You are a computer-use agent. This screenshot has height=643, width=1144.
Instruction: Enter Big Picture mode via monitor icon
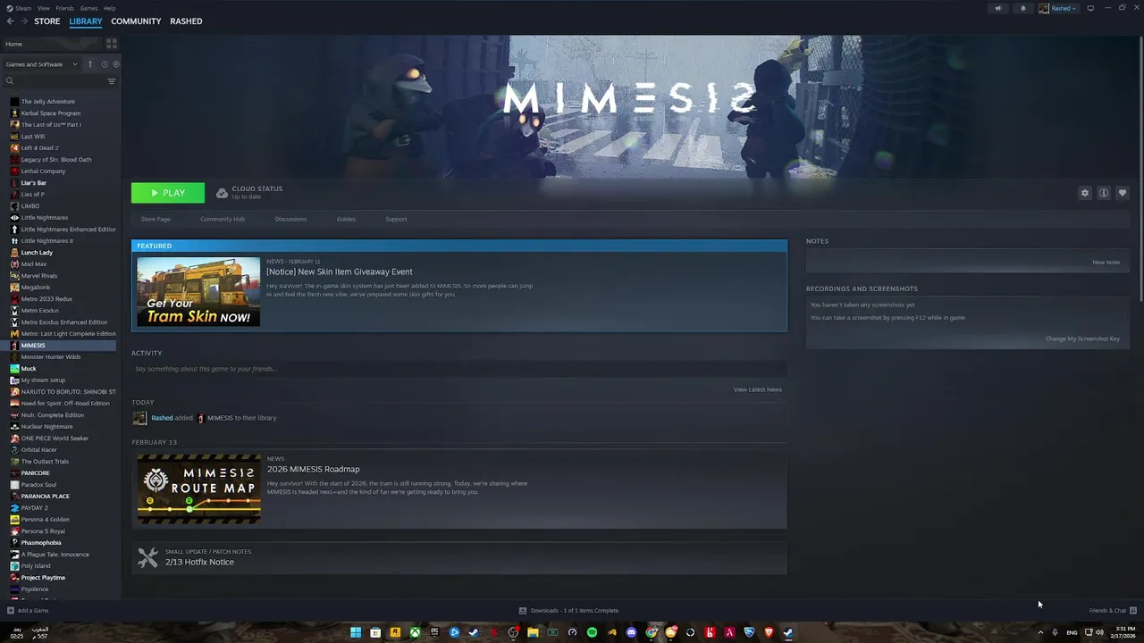[1090, 8]
